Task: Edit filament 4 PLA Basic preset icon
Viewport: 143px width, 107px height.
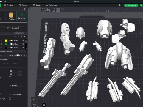Action: pyautogui.click(x=23, y=44)
